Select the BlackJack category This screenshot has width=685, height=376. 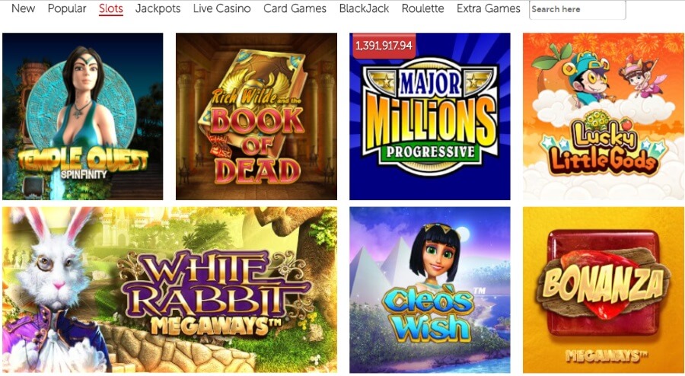coord(364,8)
